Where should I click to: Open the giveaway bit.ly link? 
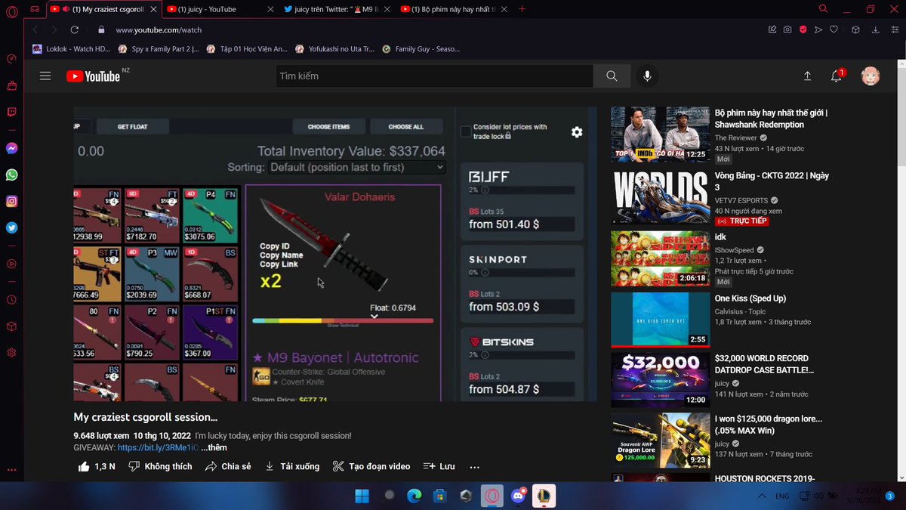tap(158, 447)
